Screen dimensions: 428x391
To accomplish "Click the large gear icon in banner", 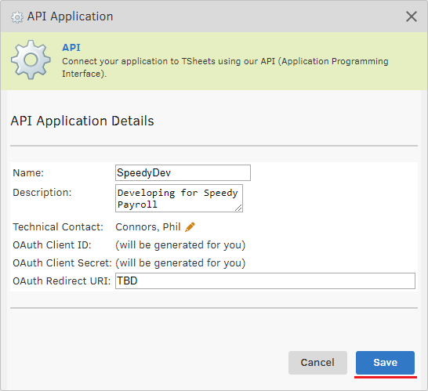I will point(31,60).
